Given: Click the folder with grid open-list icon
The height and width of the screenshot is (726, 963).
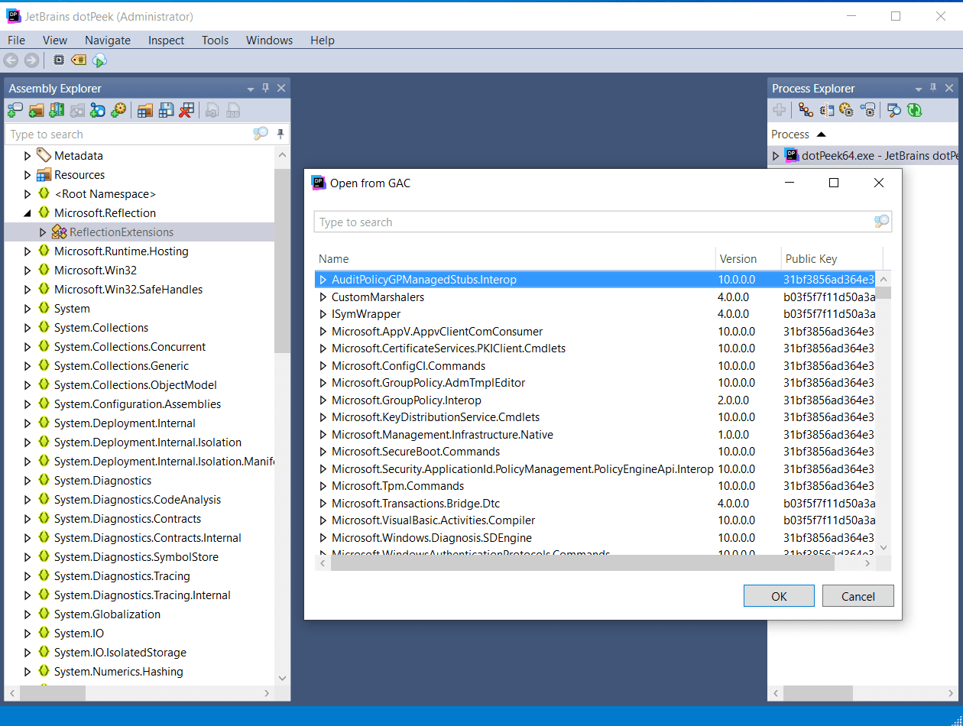Looking at the screenshot, I should [x=145, y=111].
